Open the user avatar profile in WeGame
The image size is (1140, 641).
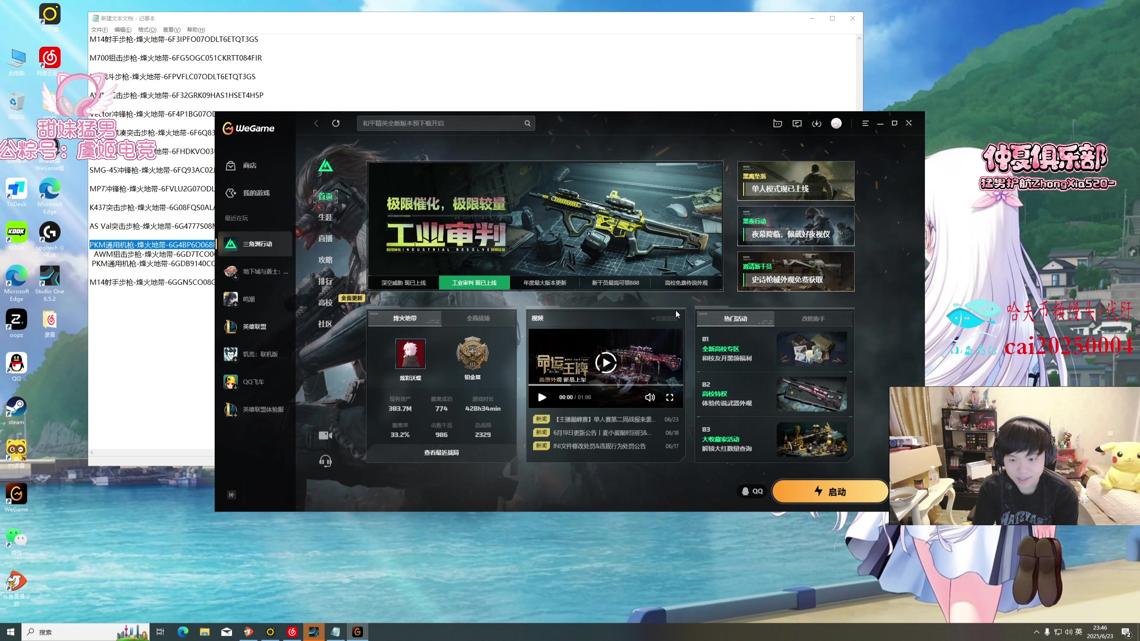pos(836,123)
